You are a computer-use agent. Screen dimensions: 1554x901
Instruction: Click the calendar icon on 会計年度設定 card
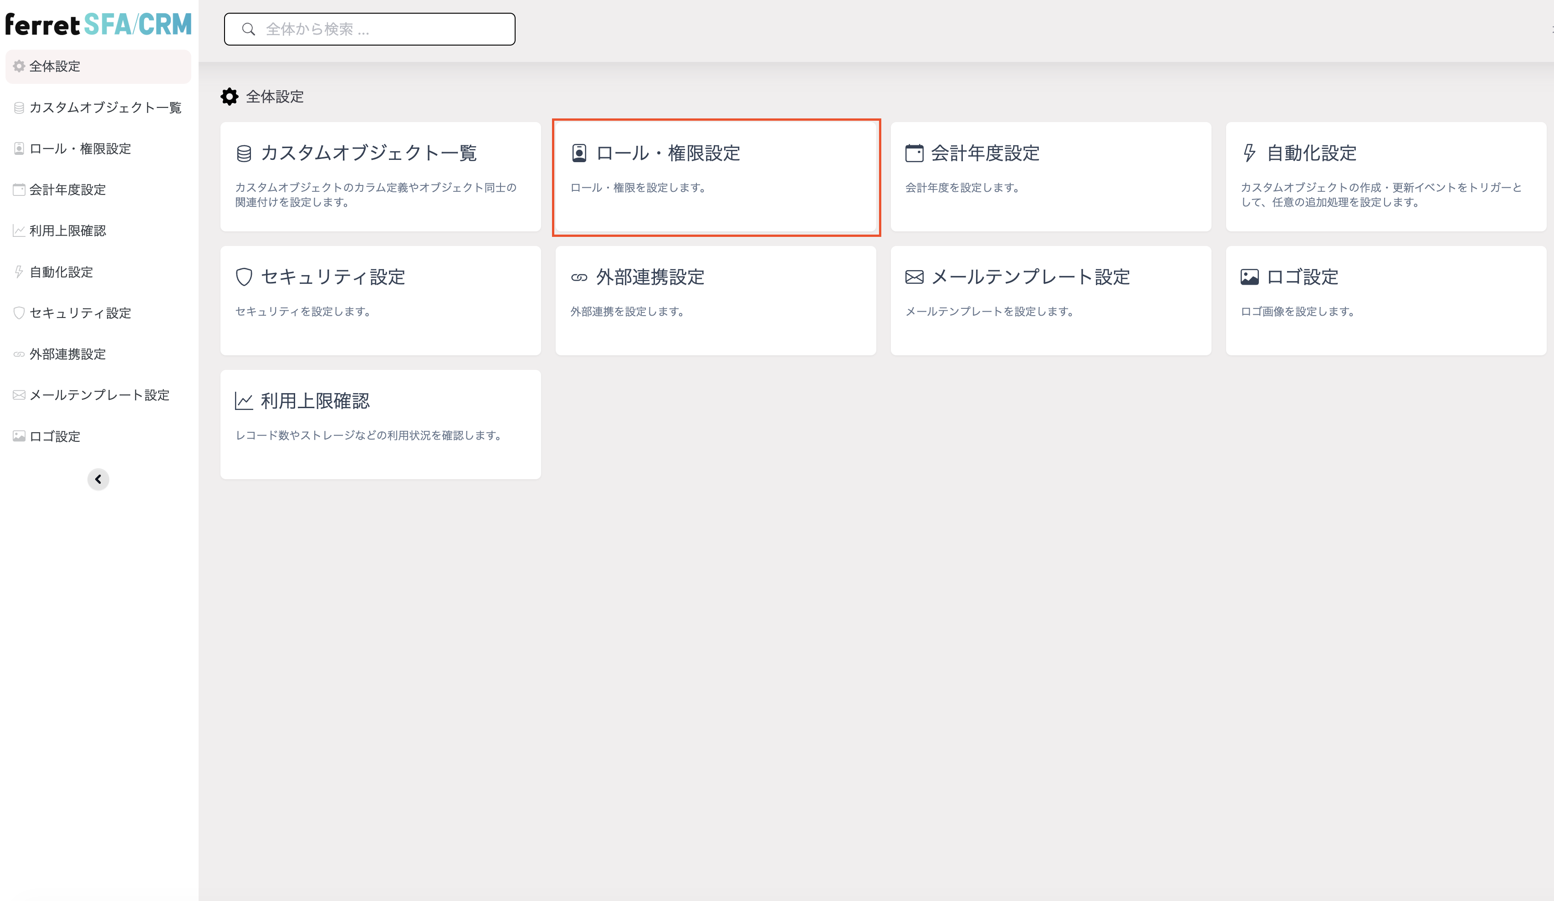click(914, 153)
